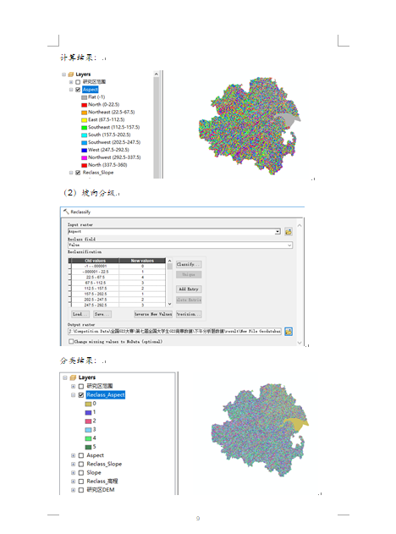Uncheck checked Reclass_Slope layer below North (337.5-360)
This screenshot has width=396, height=534.
click(x=78, y=173)
